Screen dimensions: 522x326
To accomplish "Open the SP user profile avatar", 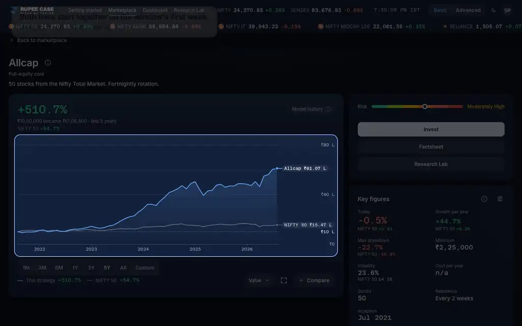I will click(507, 10).
